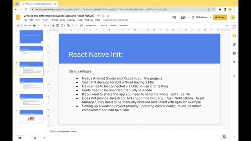Click the Redo icon
This screenshot has width=251, height=141.
click(30, 25)
